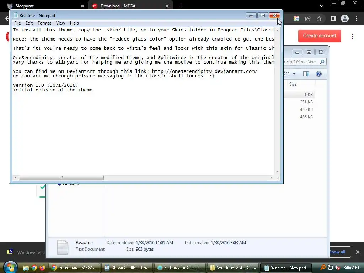Open the File menu in Notepad
Screen dimensions: 364x273
pyautogui.click(x=17, y=23)
